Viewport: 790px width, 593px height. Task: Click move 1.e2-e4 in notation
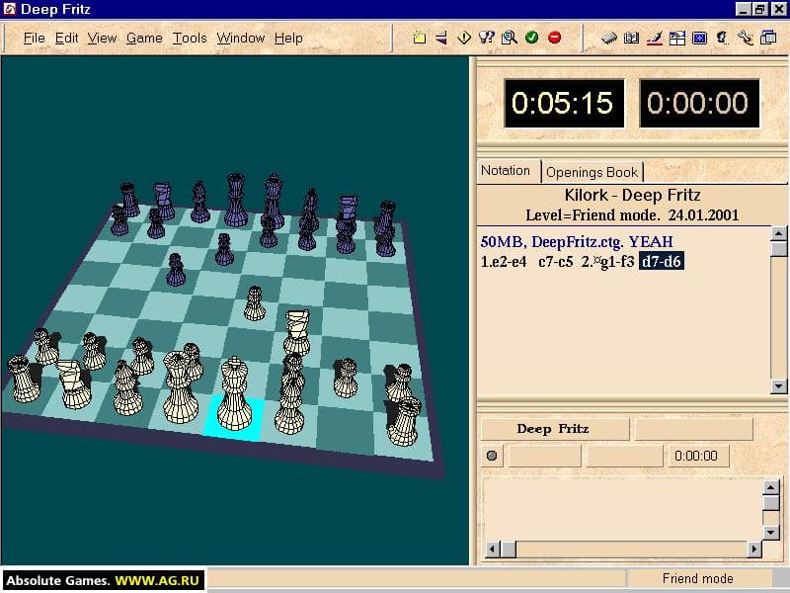coord(504,262)
